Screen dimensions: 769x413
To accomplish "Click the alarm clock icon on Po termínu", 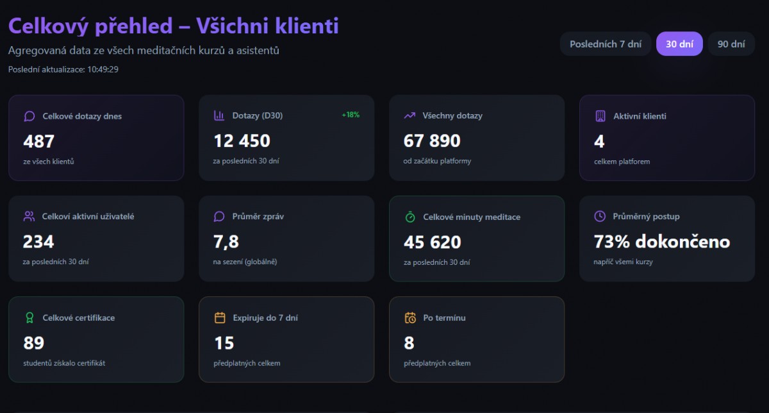I will pyautogui.click(x=409, y=317).
